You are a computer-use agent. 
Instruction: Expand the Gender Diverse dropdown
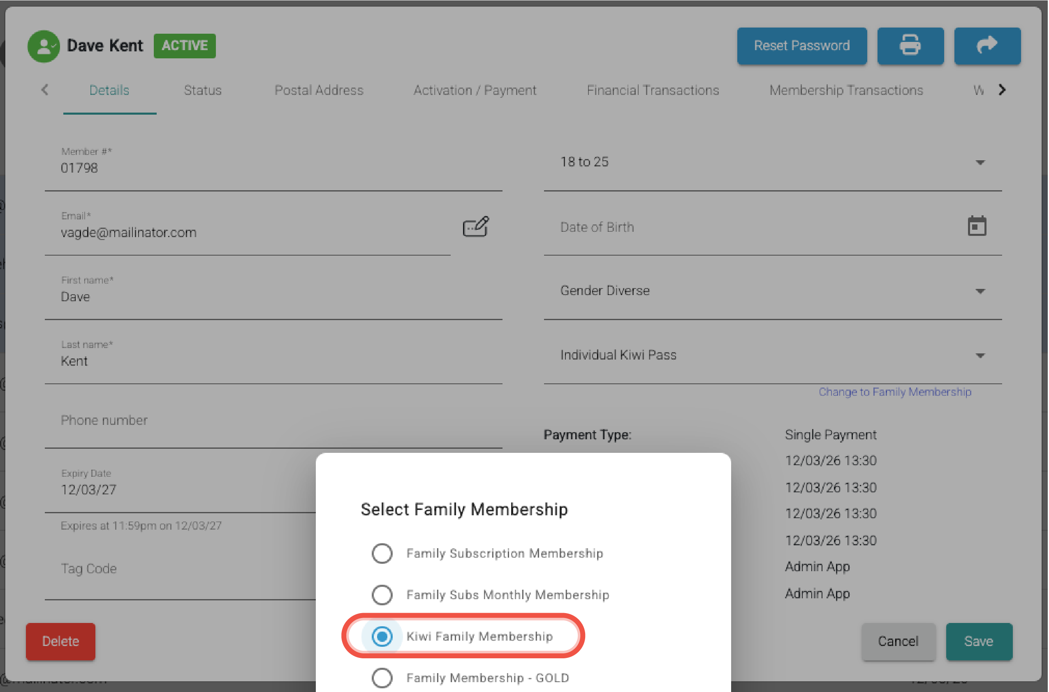[772, 291]
